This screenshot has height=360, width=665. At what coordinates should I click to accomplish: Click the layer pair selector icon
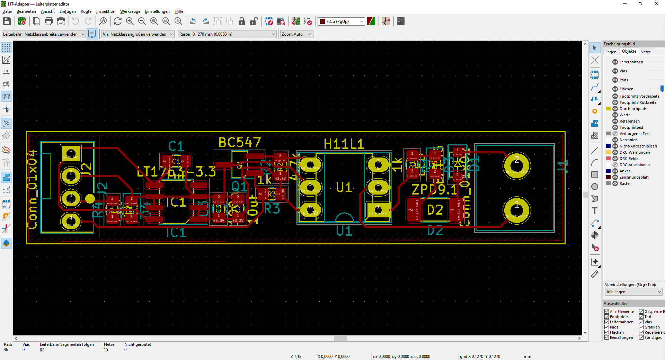(x=371, y=21)
